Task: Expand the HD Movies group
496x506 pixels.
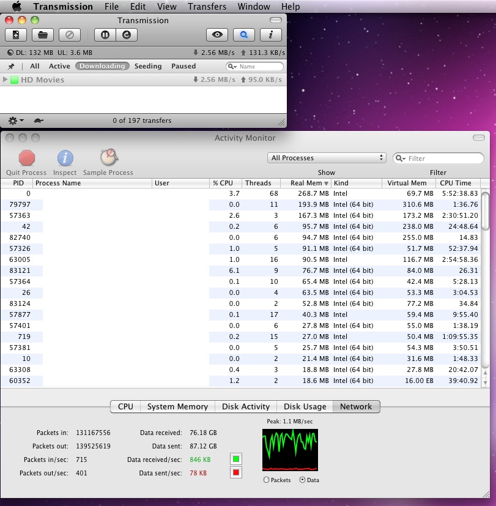Action: [5, 80]
